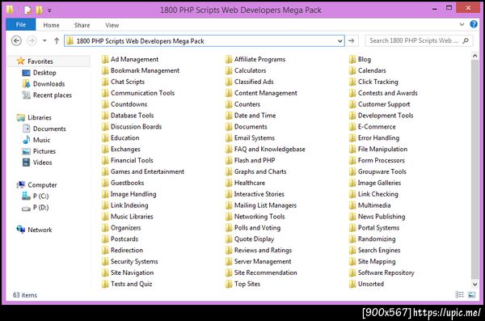Open the Pictures library

(x=44, y=151)
